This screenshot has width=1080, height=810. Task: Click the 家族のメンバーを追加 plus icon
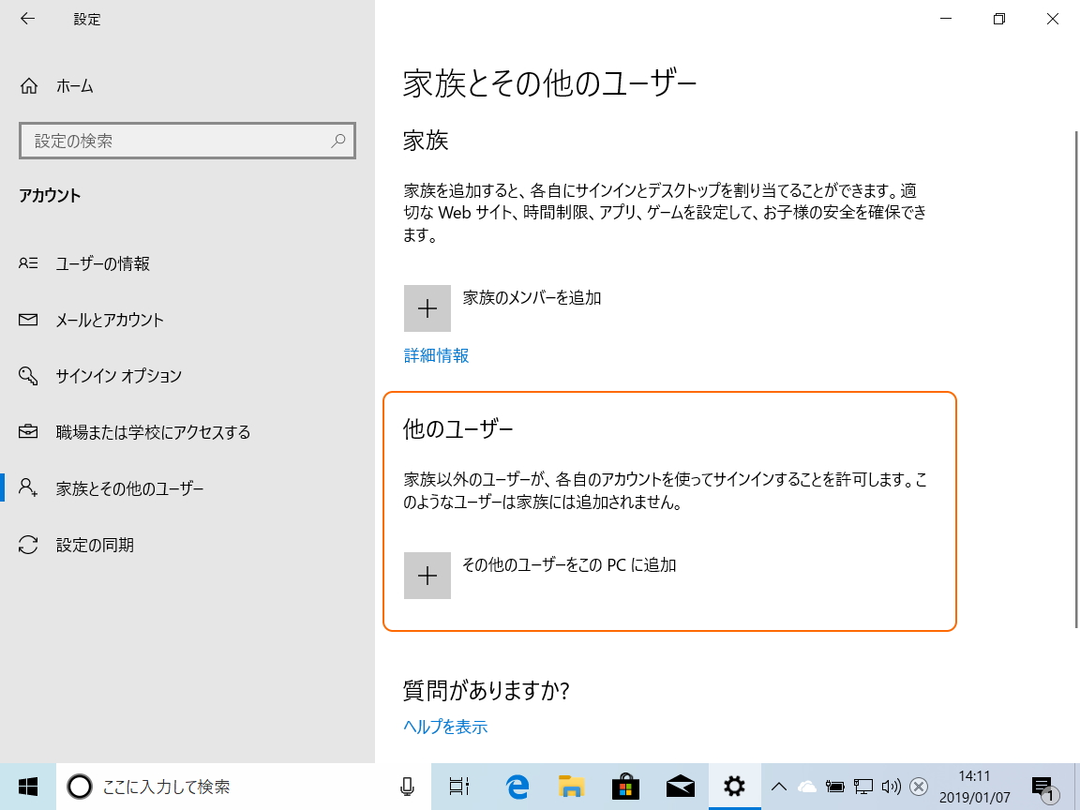click(x=427, y=307)
